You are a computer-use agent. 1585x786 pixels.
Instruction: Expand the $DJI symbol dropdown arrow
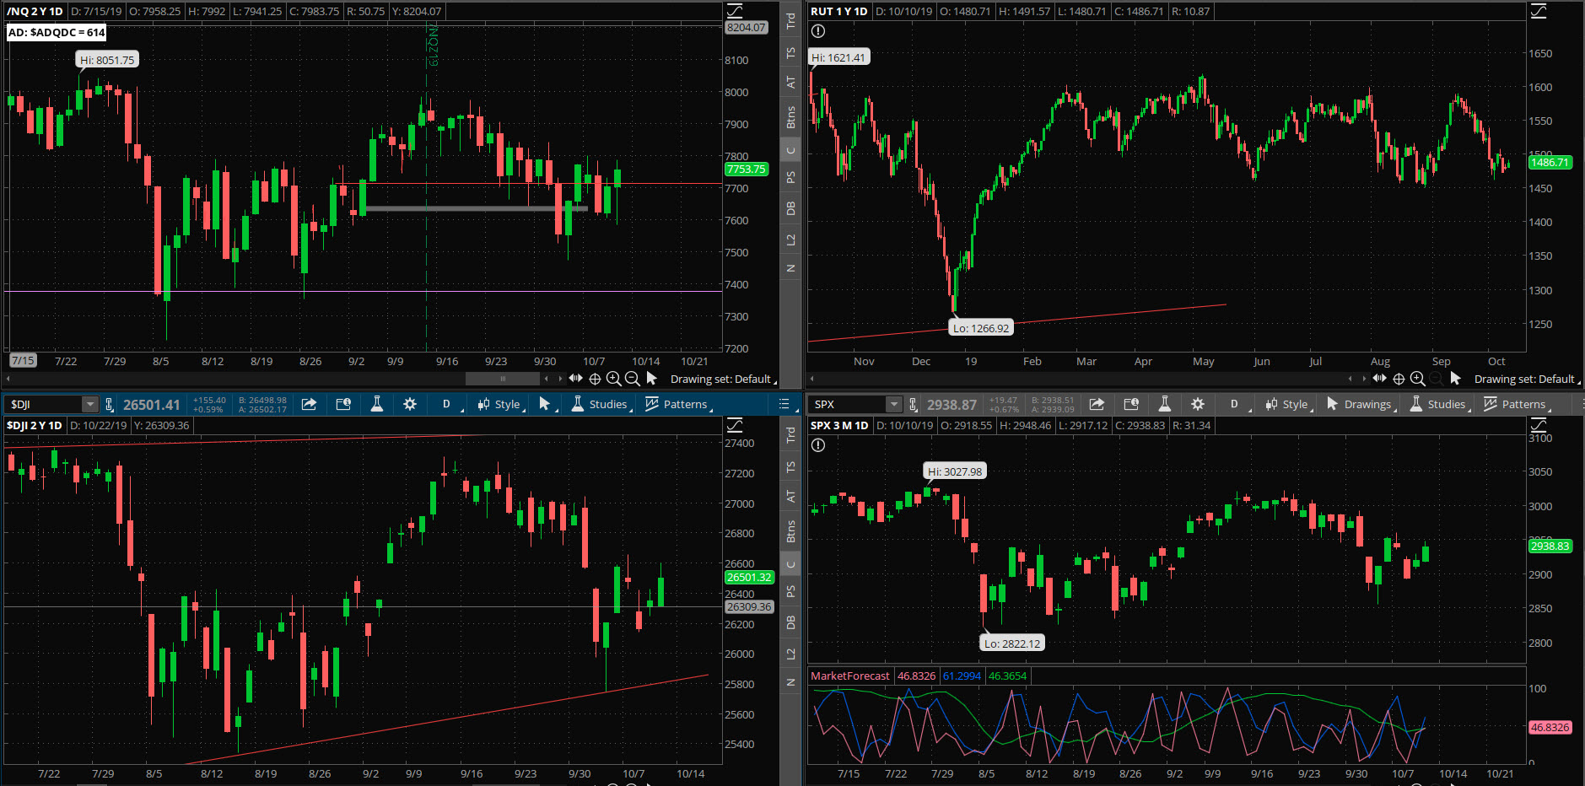(x=90, y=404)
